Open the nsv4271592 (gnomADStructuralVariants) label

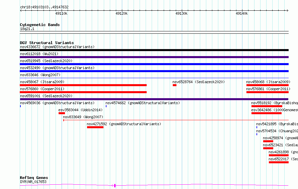124,124
